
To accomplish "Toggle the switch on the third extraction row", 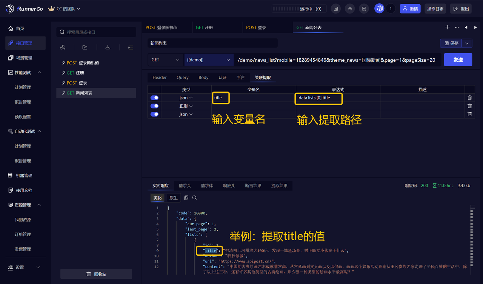I will 154,114.
